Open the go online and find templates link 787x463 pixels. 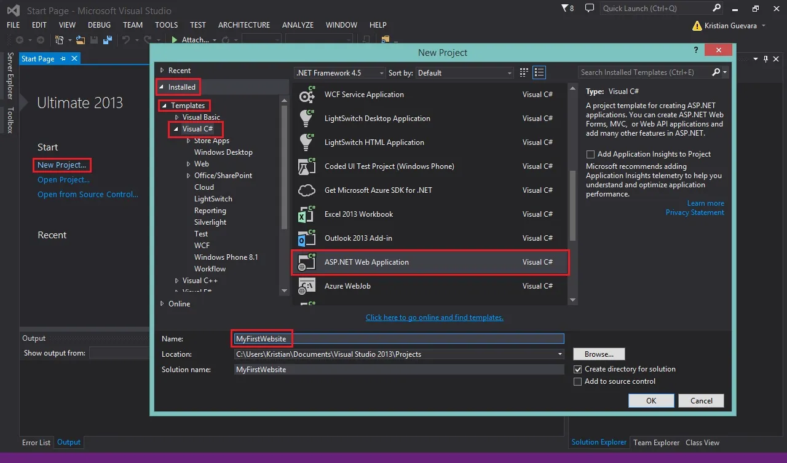(435, 317)
